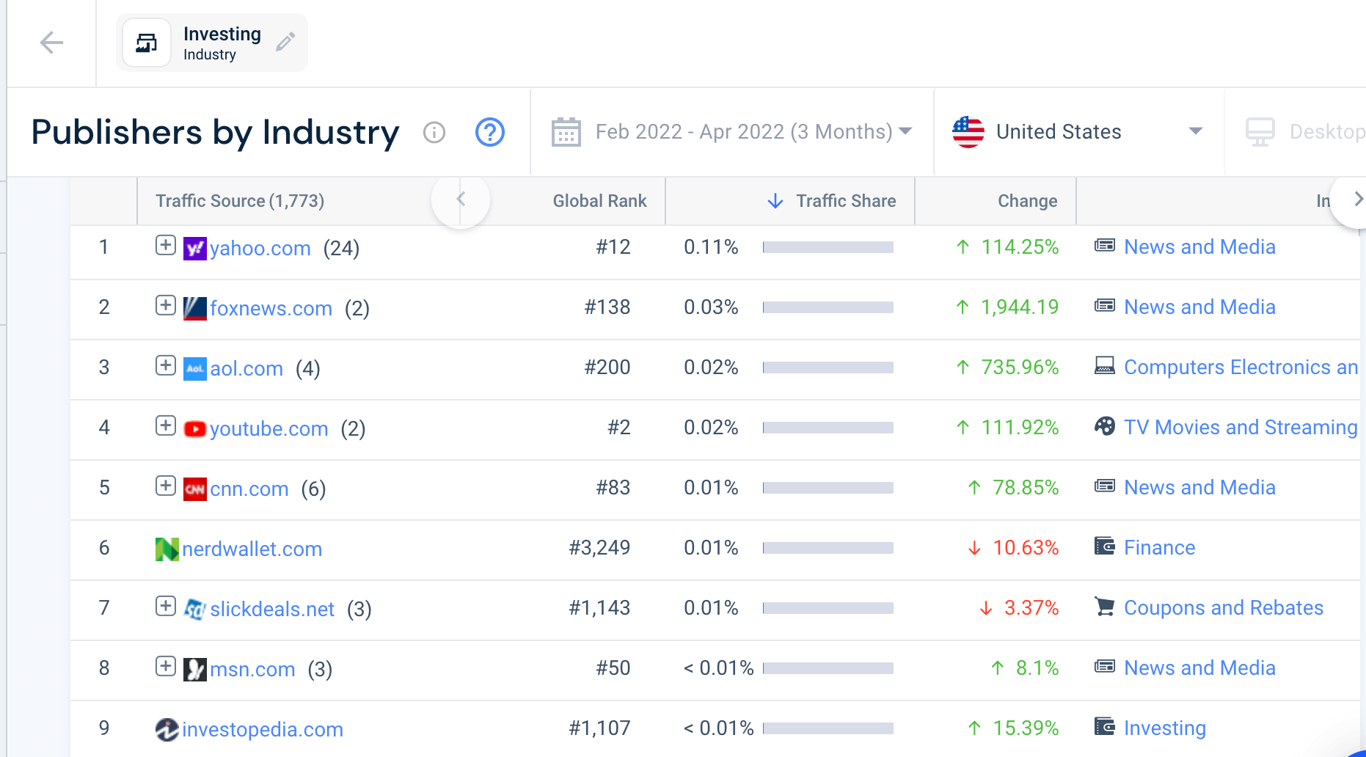Click the calendar icon in the date selector
The image size is (1366, 757).
[x=566, y=131]
